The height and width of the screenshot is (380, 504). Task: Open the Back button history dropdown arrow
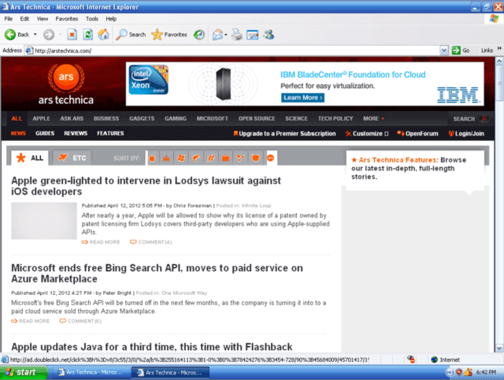(35, 35)
